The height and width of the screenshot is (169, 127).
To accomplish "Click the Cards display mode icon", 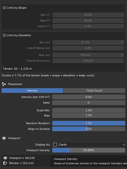I will (x=55, y=145).
